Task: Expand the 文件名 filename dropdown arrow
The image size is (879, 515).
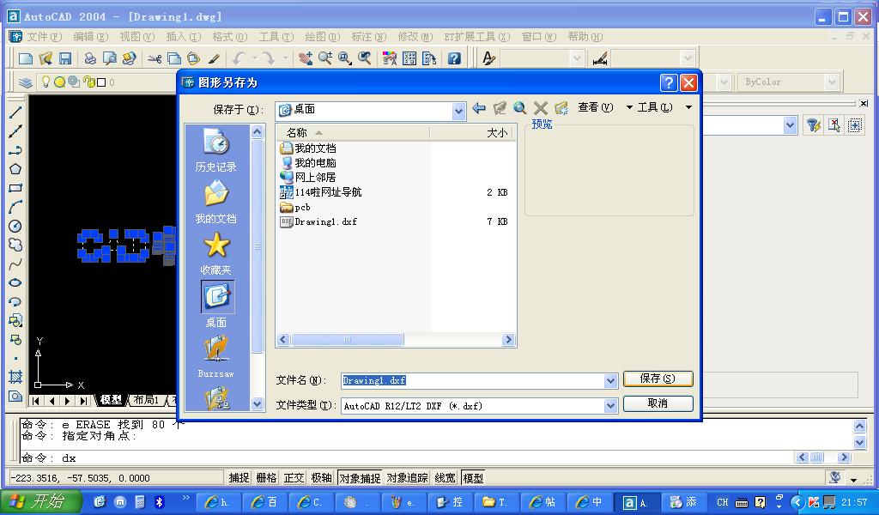Action: tap(610, 381)
